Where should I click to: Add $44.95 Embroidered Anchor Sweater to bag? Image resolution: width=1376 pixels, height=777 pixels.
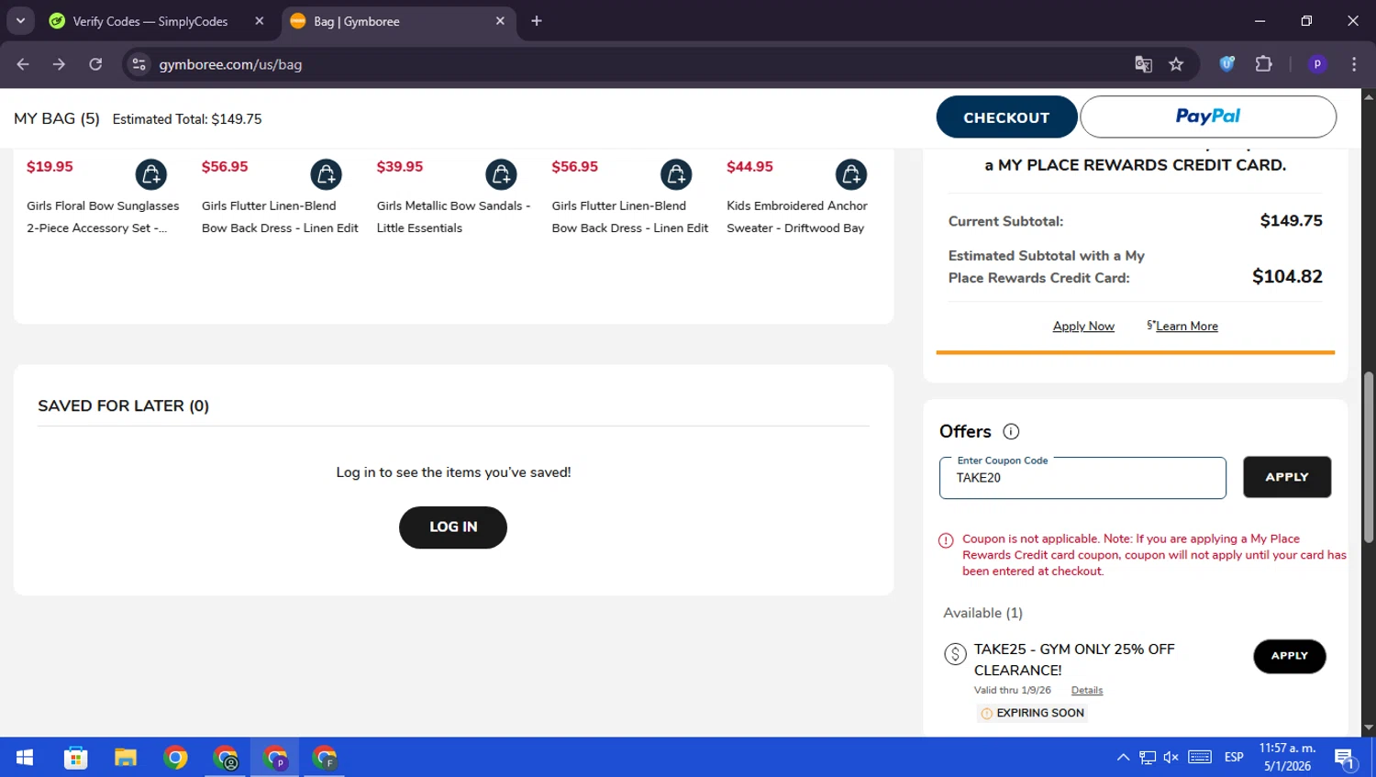click(851, 174)
